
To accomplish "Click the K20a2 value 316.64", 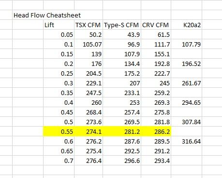I will pos(186,141).
